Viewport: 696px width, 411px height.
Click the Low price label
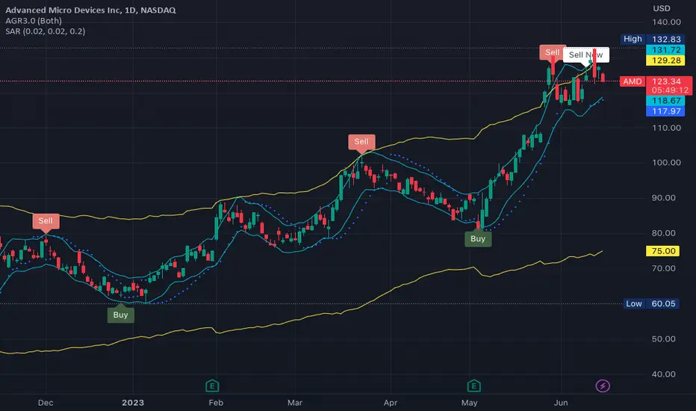[634, 304]
